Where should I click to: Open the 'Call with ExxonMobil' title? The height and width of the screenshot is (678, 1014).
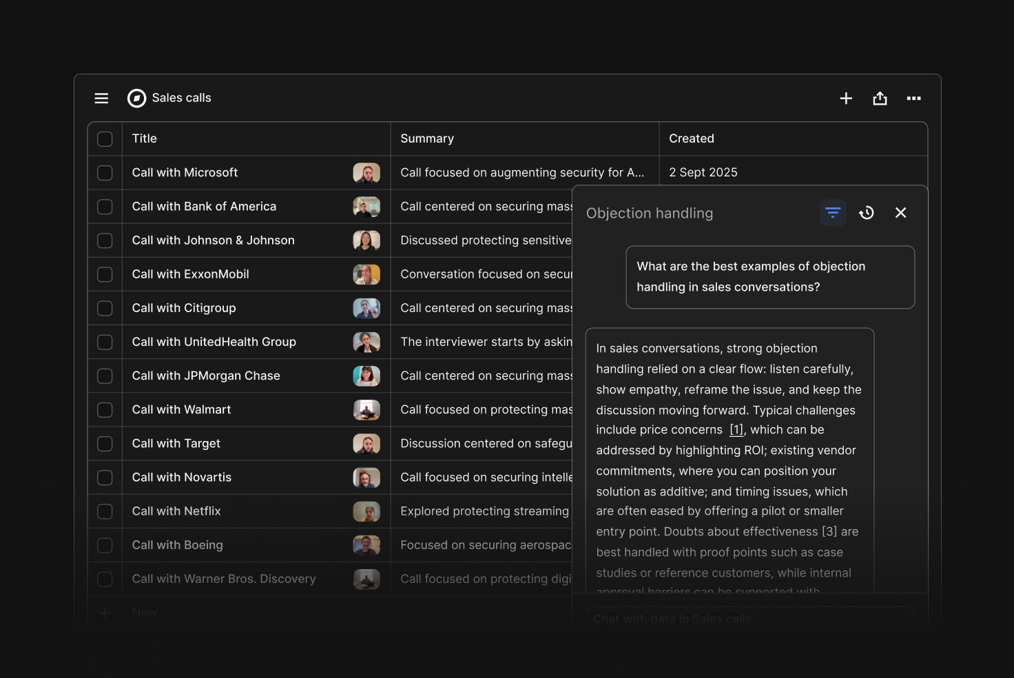[x=190, y=274]
